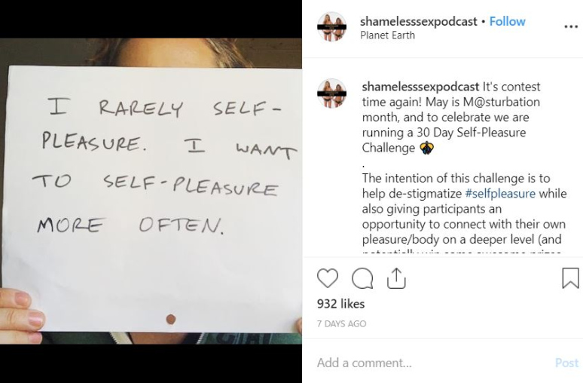The image size is (583, 383).
Task: Follow shamelesssexpodcast
Action: tap(507, 22)
